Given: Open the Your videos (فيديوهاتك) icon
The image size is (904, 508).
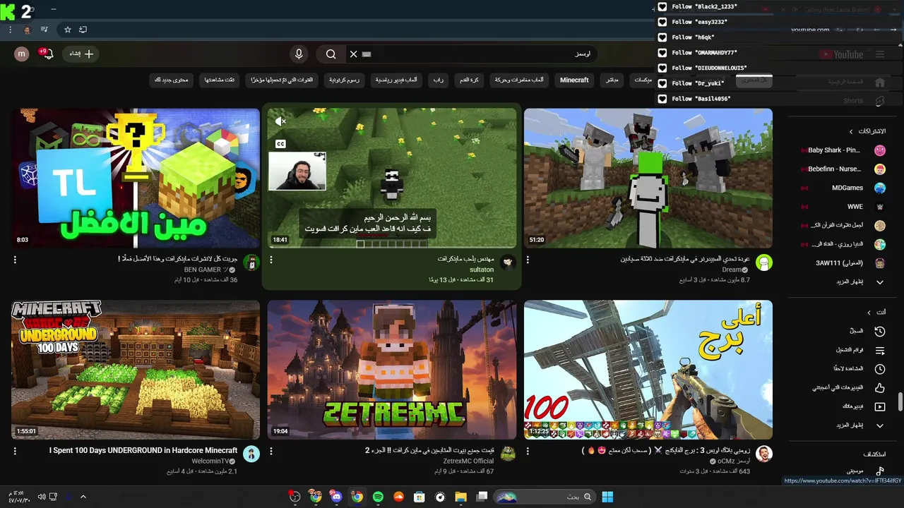Looking at the screenshot, I should [880, 406].
